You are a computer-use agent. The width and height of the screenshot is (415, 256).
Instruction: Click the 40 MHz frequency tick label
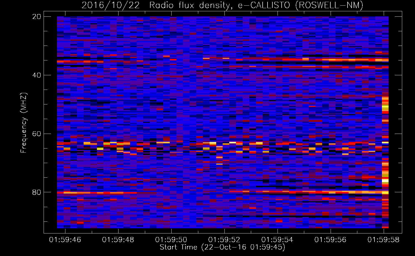pos(37,75)
